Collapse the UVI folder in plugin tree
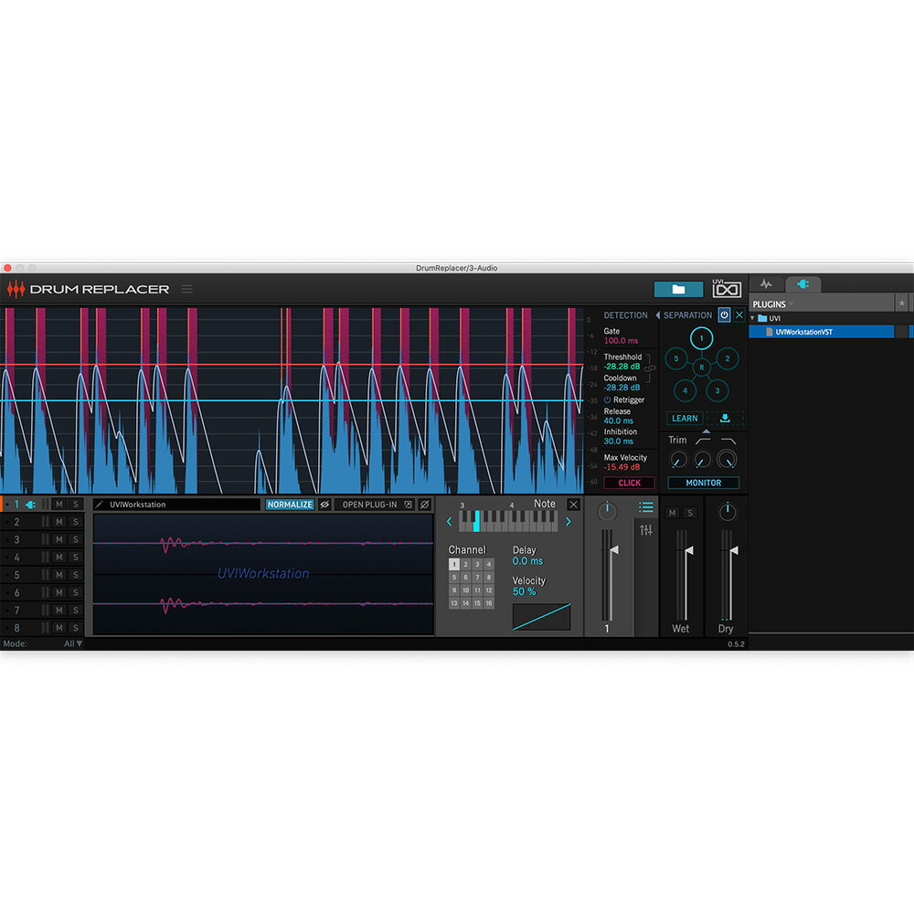 point(753,318)
